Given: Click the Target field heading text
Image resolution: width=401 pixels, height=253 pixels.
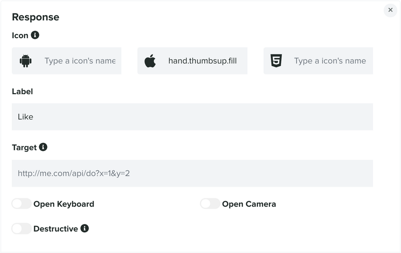Looking at the screenshot, I should pos(24,148).
